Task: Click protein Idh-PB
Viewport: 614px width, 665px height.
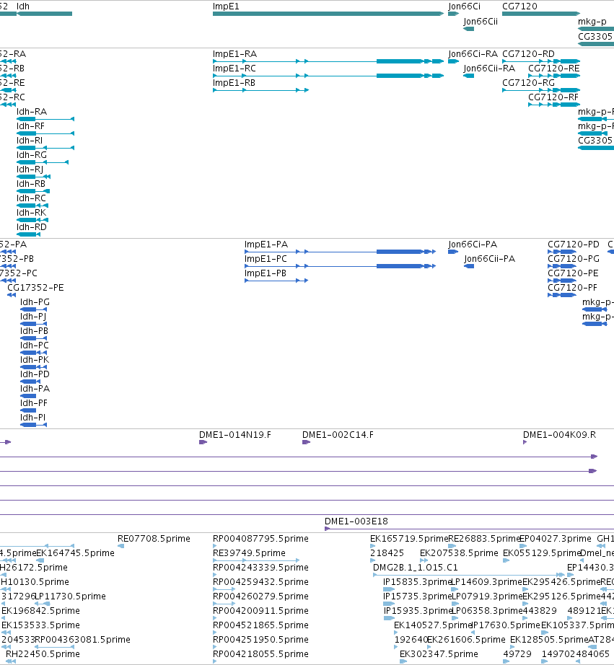Action: point(33,338)
